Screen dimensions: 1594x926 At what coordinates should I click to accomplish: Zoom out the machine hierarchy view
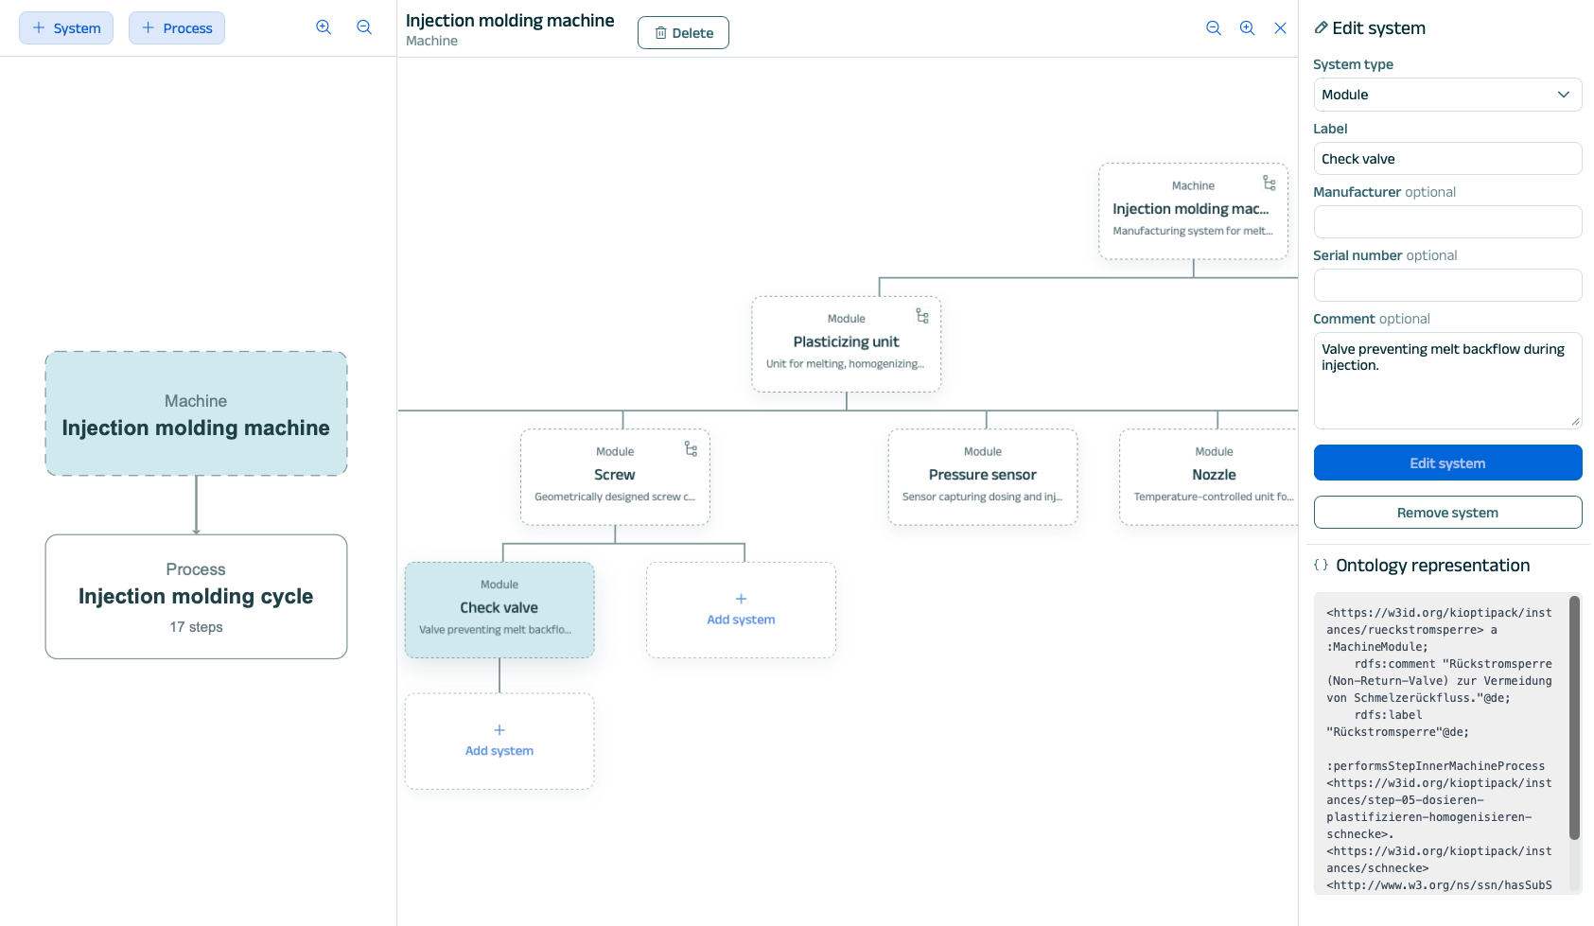[1214, 28]
